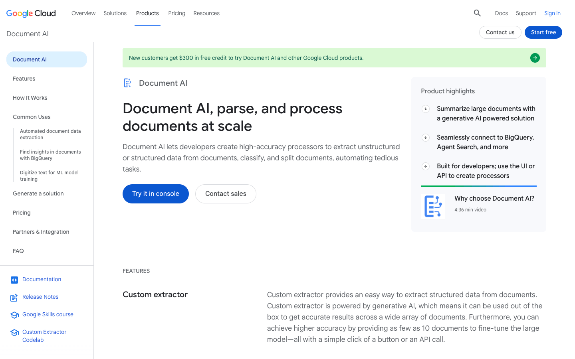
Task: Open the Why choose Document AI video thumbnail
Action: click(x=433, y=206)
